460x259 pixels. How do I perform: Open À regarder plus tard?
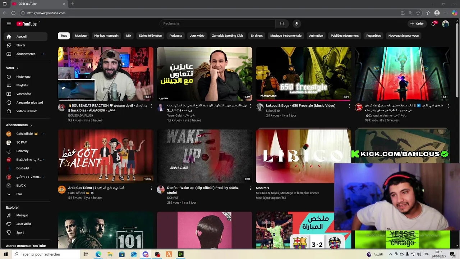coord(26,103)
